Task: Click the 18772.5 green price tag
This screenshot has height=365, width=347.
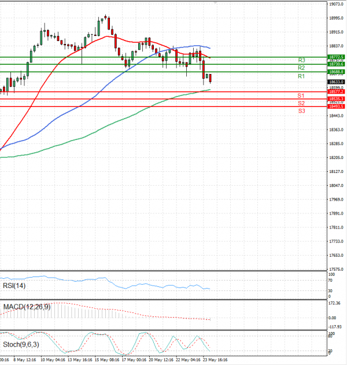Action: pyautogui.click(x=336, y=57)
